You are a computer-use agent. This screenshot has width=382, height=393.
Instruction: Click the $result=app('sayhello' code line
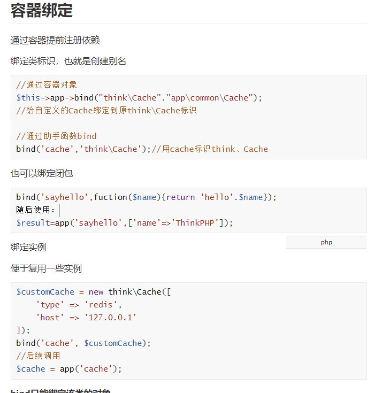coord(125,222)
